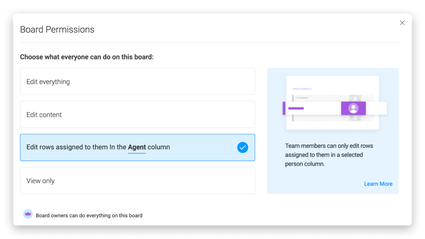Image resolution: width=425 pixels, height=239 pixels.
Task: Click the purple left edge of highlighted row
Action: coord(284,108)
